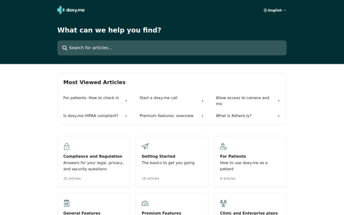Open 'Premium features: overview' article
Image resolution: width=344 pixels, height=215 pixels.
(166, 116)
